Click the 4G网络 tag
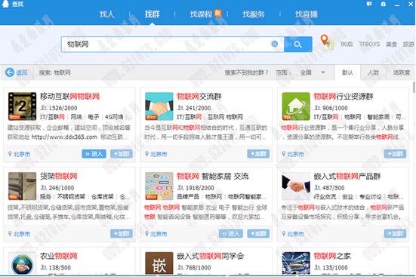The width and height of the screenshot is (416, 277). point(114,117)
